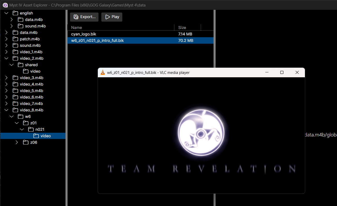Select the video_3.m4b folder icon
The image size is (337, 206).
[x=15, y=78]
